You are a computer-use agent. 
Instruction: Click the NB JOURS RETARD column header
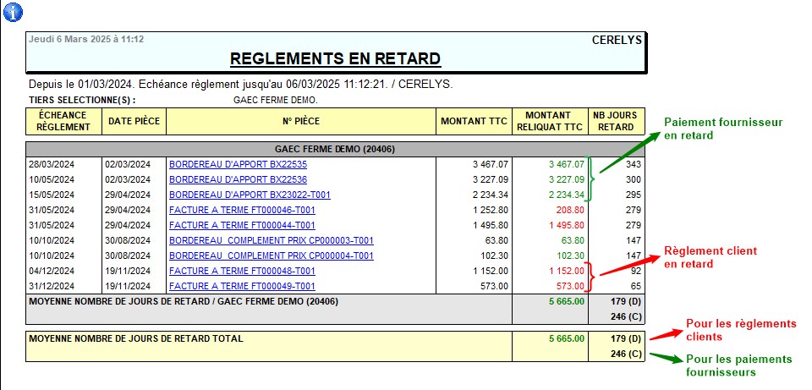click(x=617, y=122)
